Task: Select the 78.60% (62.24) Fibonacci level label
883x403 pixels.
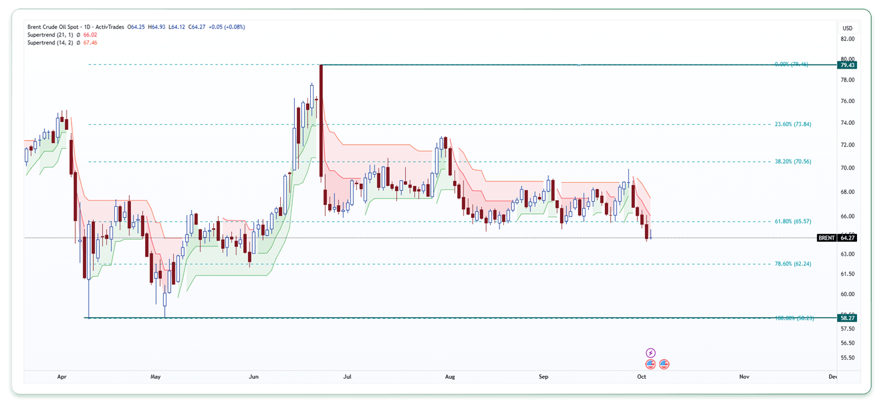Action: (792, 264)
